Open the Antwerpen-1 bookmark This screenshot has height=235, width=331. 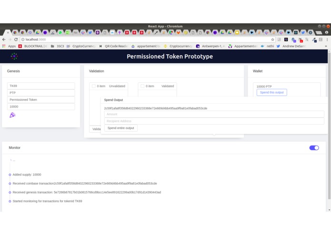(x=211, y=46)
